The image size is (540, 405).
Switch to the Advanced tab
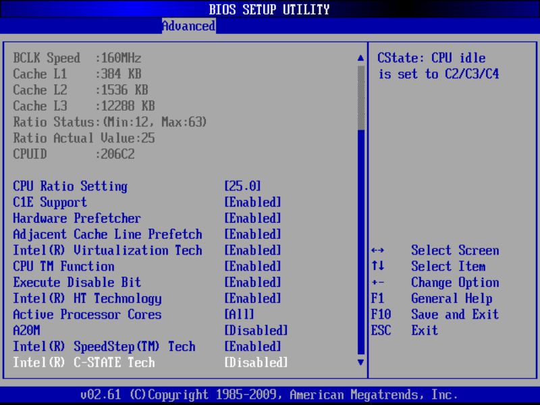(x=188, y=26)
